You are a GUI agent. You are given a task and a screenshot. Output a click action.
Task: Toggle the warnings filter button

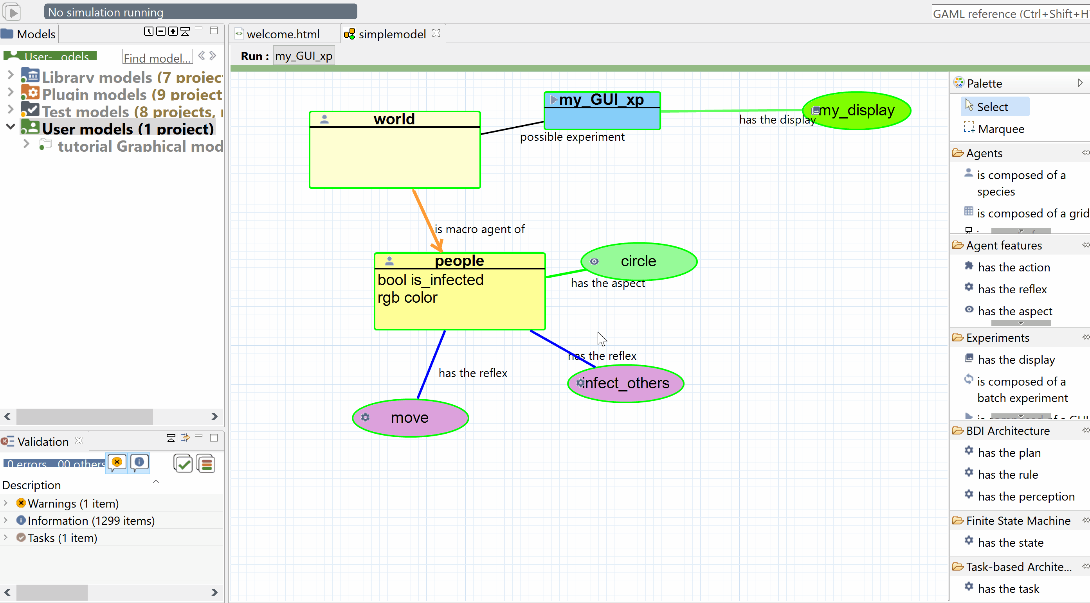pos(116,463)
